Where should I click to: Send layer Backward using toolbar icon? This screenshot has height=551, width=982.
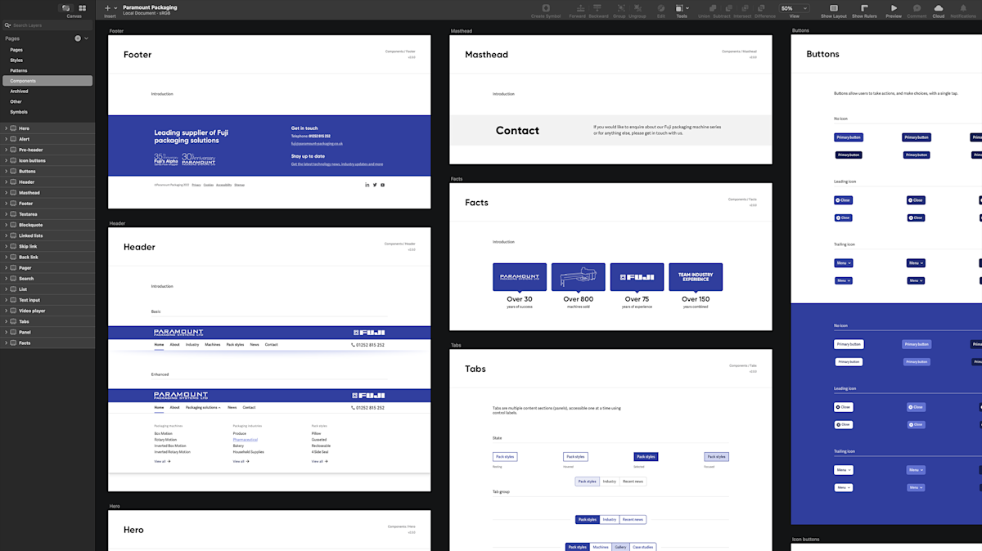click(598, 8)
